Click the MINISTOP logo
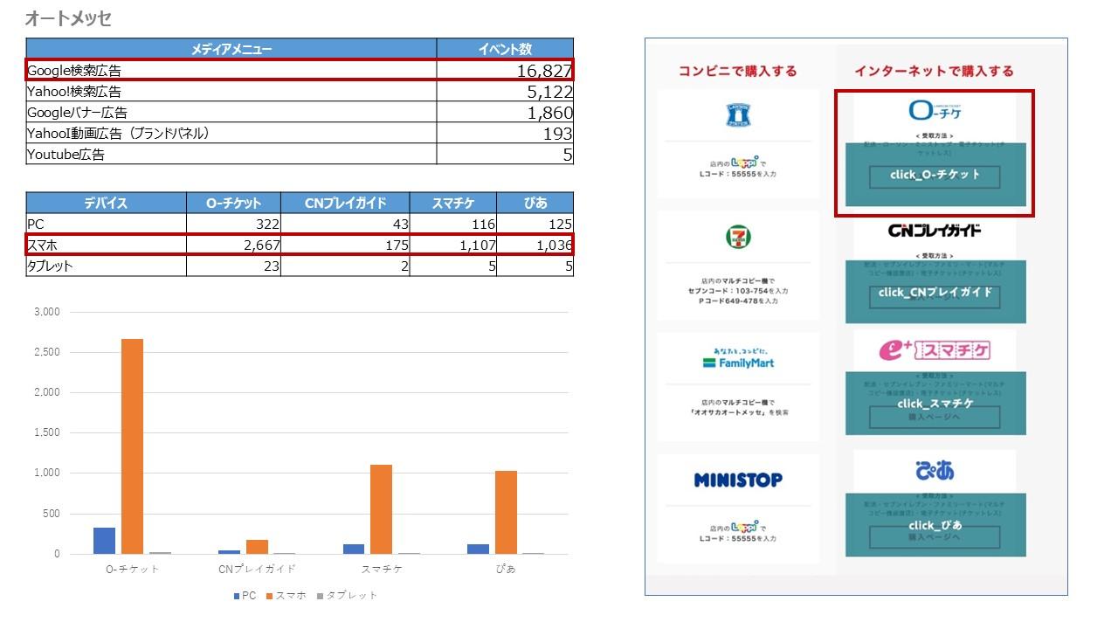 (738, 480)
